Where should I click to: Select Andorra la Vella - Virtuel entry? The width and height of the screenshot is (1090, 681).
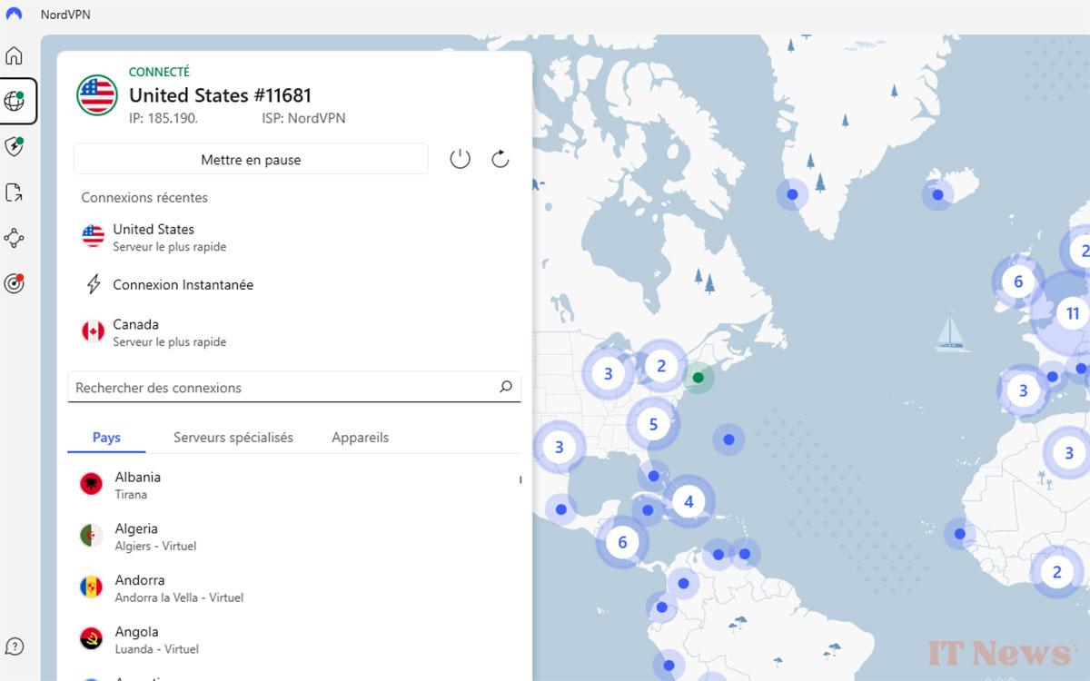(295, 587)
